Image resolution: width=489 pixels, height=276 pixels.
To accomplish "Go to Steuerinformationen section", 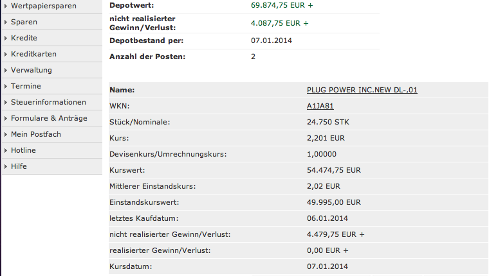I will [x=48, y=102].
